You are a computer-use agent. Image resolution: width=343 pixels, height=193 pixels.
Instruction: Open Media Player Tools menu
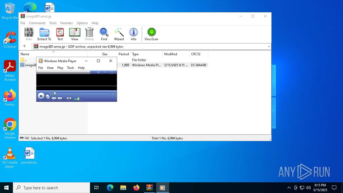[70, 68]
